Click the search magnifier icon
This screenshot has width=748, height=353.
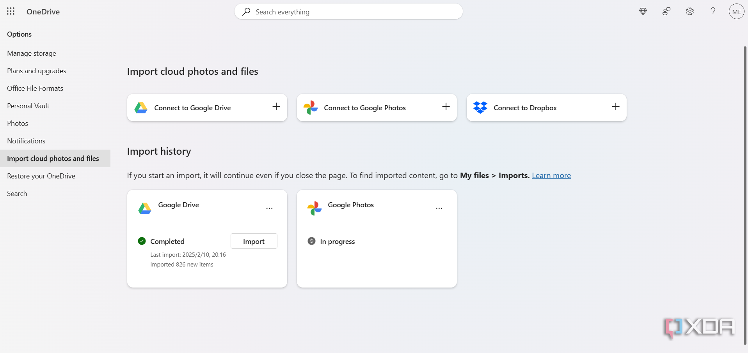coord(246,12)
